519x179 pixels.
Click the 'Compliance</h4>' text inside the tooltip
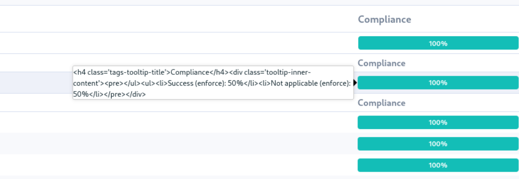pos(200,72)
